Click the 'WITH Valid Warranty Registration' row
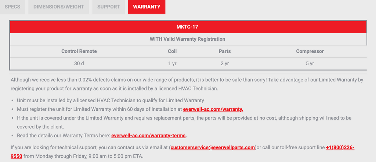Screen dimensions: 376x162 tap(188, 39)
